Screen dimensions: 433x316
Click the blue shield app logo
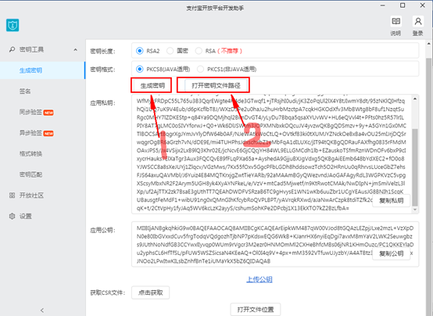pos(13,25)
